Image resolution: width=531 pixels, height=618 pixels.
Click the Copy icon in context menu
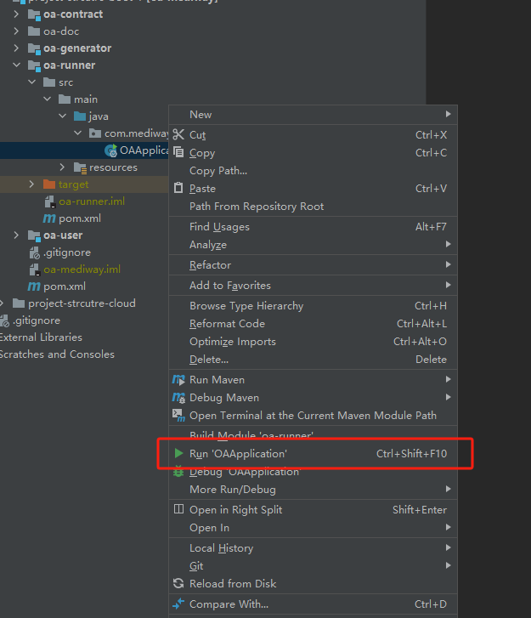pos(178,153)
